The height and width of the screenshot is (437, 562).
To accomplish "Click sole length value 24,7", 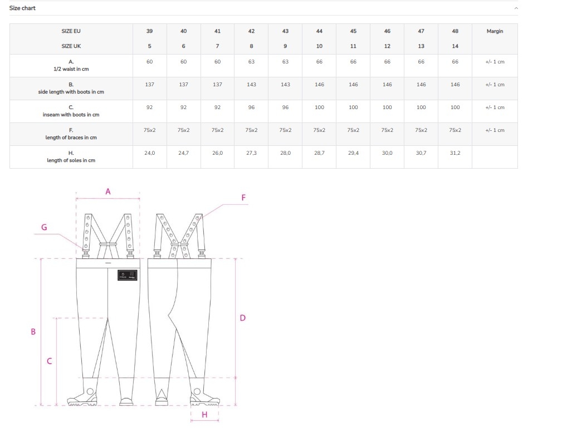I will pyautogui.click(x=183, y=153).
